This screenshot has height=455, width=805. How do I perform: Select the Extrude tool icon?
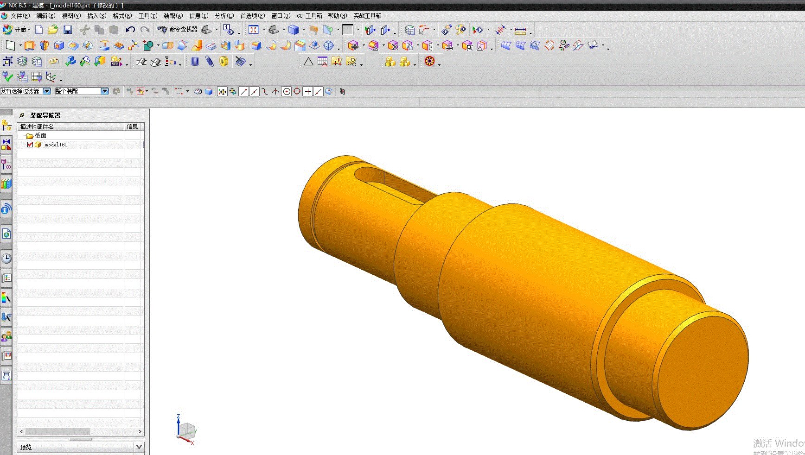[30, 45]
